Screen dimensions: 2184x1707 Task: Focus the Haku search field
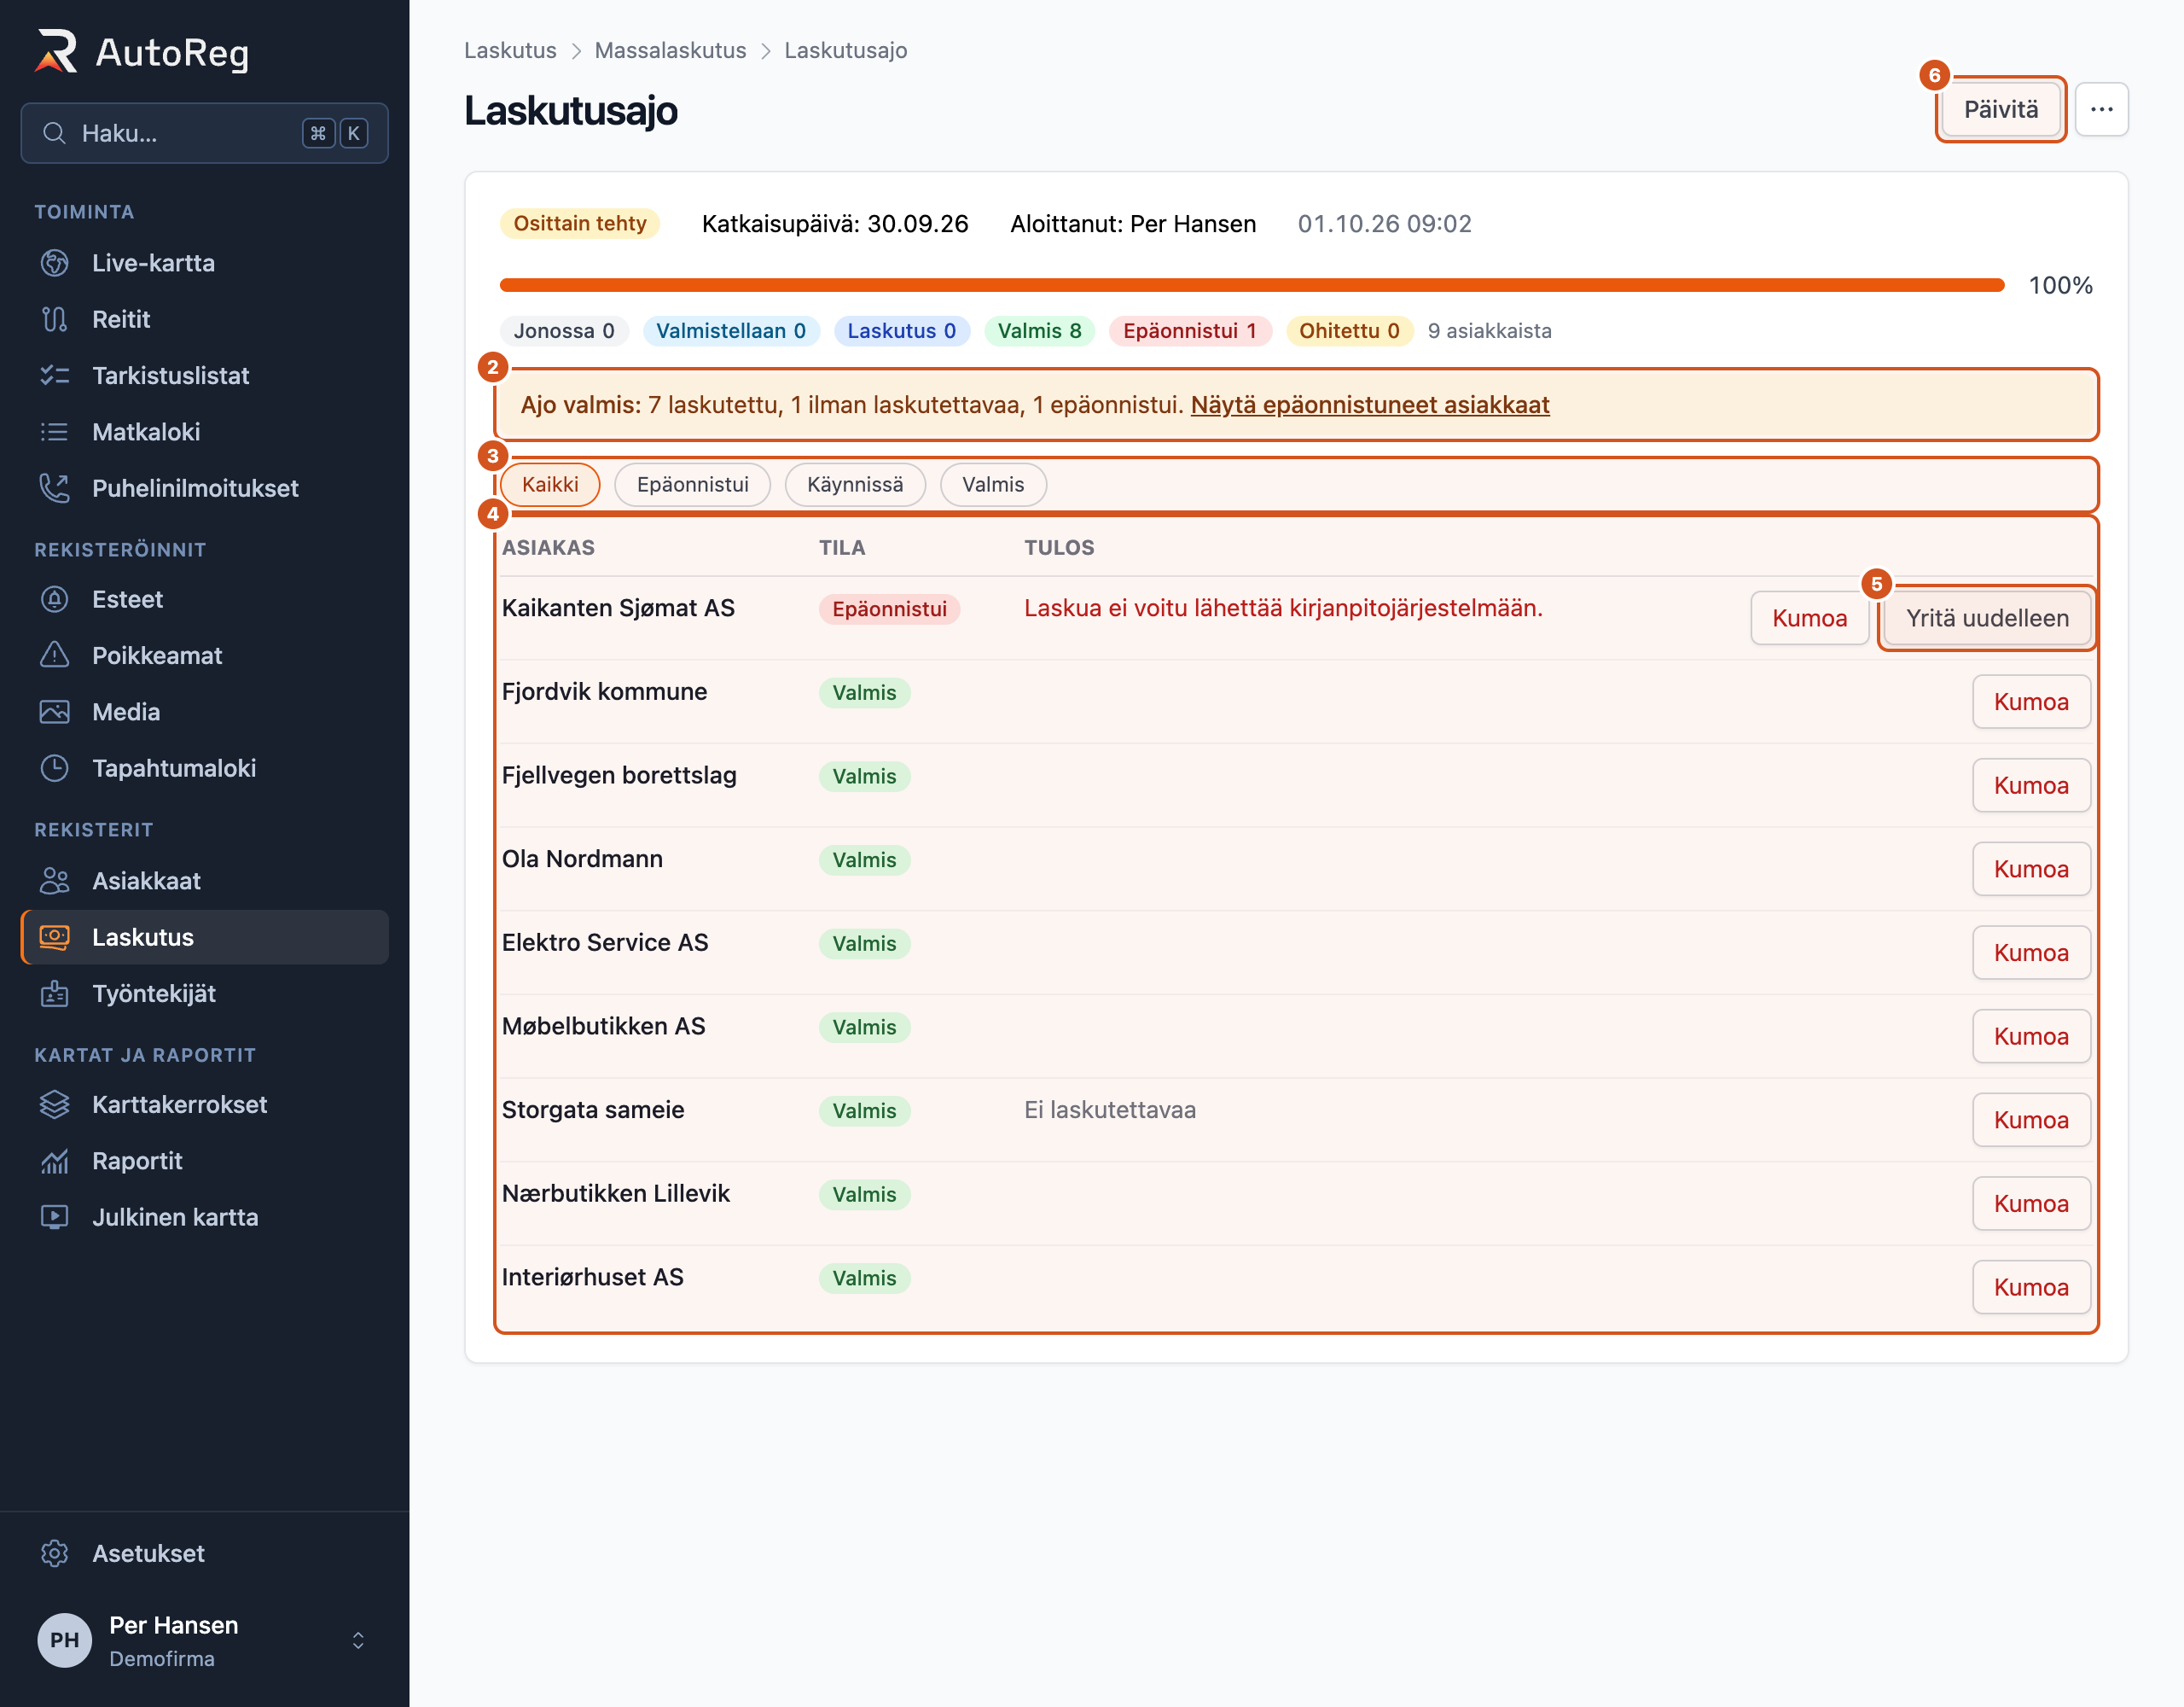tap(205, 133)
